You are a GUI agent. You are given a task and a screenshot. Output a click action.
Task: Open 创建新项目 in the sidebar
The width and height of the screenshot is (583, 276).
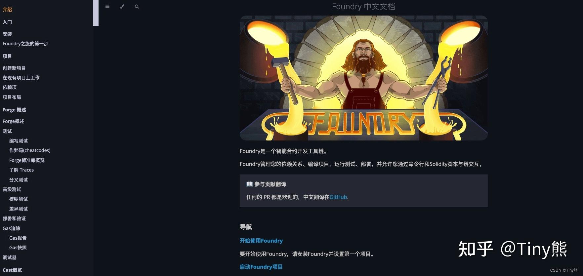point(14,68)
